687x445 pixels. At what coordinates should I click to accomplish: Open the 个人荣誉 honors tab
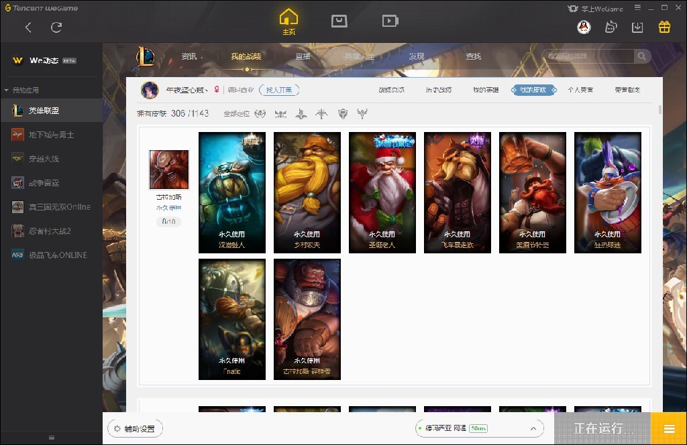point(580,90)
